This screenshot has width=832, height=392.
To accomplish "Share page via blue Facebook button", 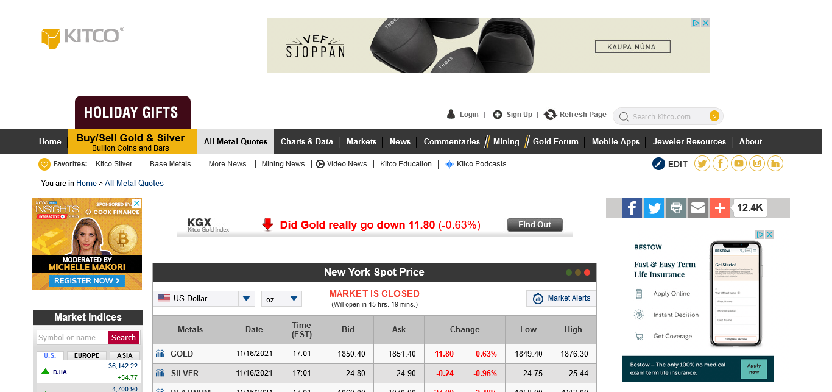I will 632,208.
